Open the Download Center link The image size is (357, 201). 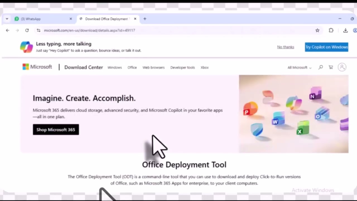[84, 67]
